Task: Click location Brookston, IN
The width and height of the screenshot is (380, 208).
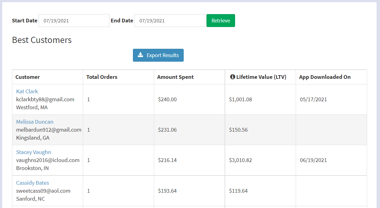Action: (32, 168)
